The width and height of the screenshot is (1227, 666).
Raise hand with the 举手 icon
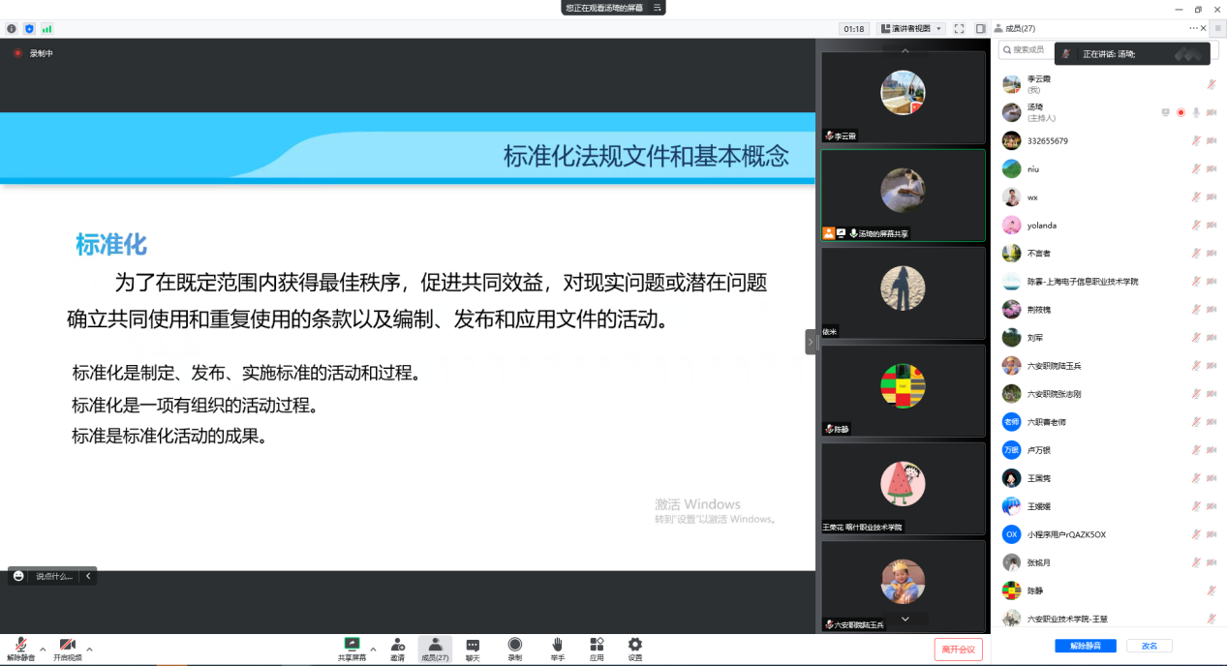[557, 648]
